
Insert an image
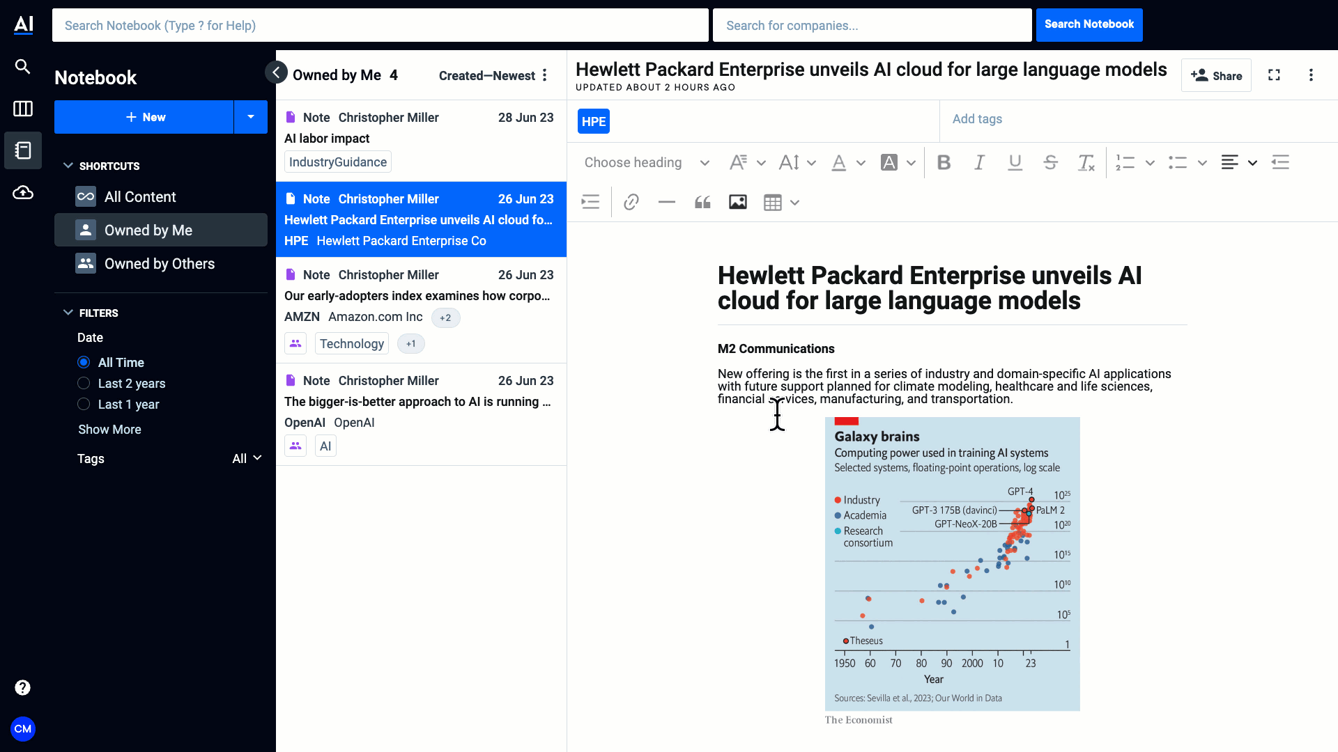click(738, 203)
